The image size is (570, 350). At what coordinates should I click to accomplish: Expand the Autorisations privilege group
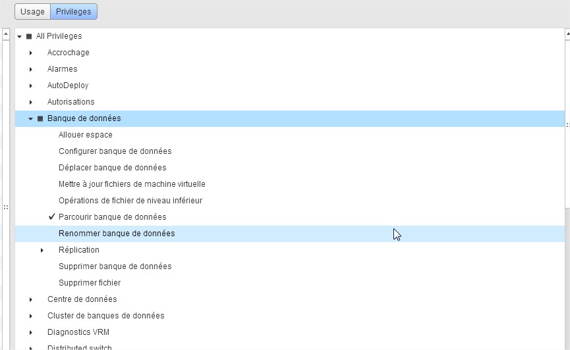pos(31,103)
